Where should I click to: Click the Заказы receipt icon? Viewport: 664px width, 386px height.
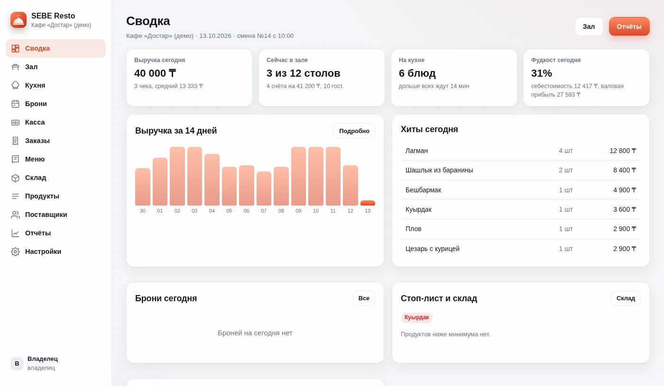coord(15,141)
